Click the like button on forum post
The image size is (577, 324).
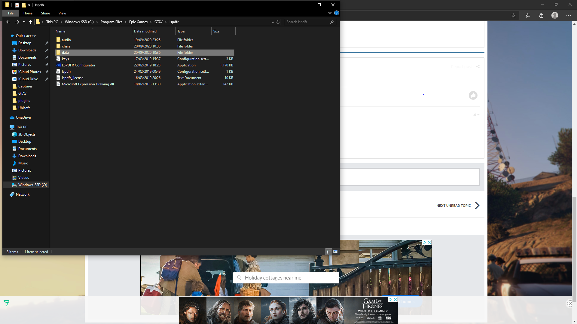point(473,96)
